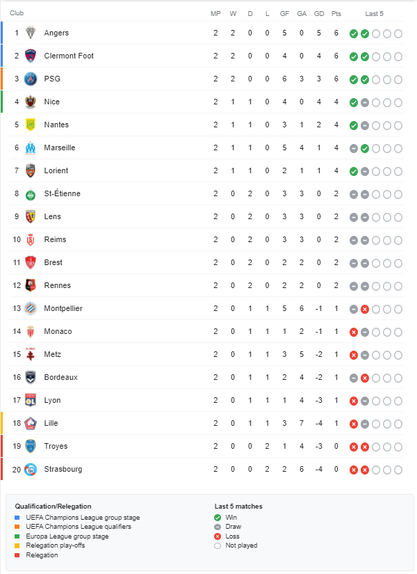Click the Angers club crest icon

coord(31,33)
